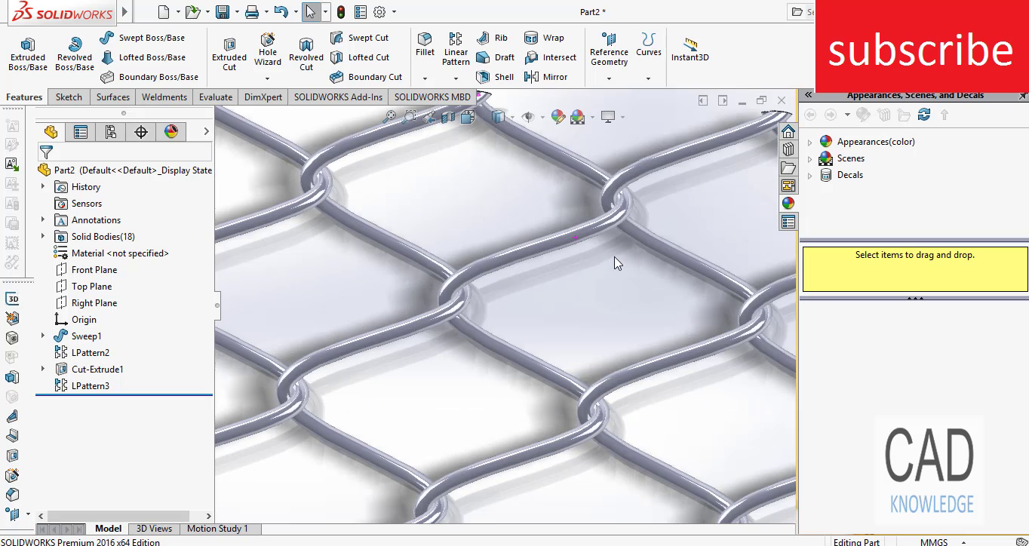Expand the Cut-Extrude1 feature node
This screenshot has height=546, width=1029.
[43, 369]
